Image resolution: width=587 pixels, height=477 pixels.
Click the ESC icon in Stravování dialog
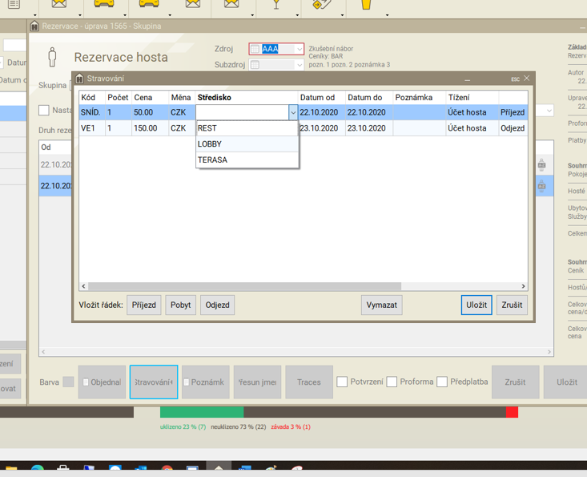[515, 79]
